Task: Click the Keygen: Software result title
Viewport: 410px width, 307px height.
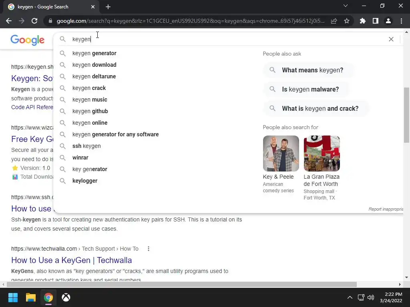Action: pos(32,78)
